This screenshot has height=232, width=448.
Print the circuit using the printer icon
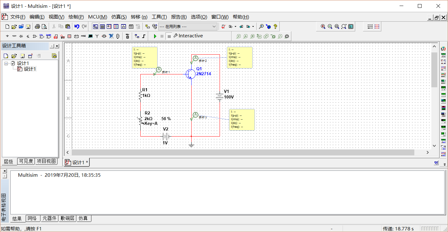coord(37,27)
